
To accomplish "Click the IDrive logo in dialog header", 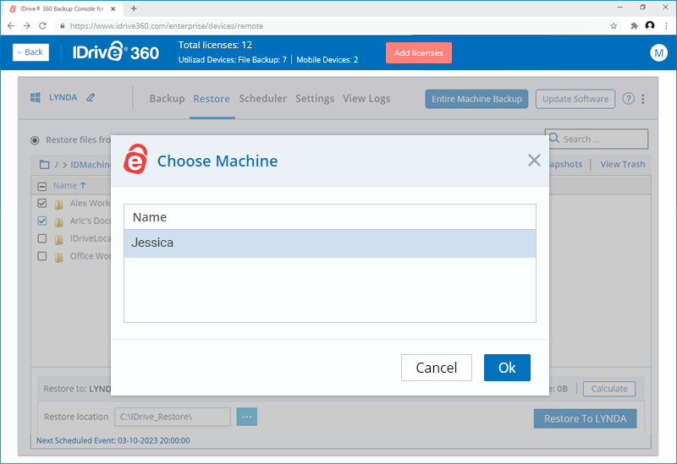I will pyautogui.click(x=135, y=160).
